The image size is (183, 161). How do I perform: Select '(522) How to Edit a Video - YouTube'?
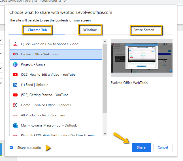[56, 75]
